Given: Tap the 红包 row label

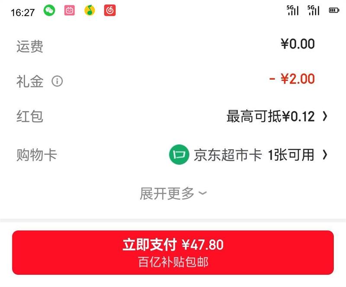Looking at the screenshot, I should [30, 116].
